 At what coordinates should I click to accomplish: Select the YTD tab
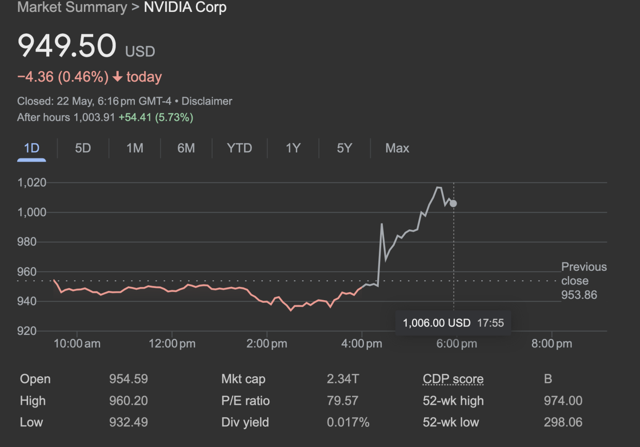click(x=240, y=148)
